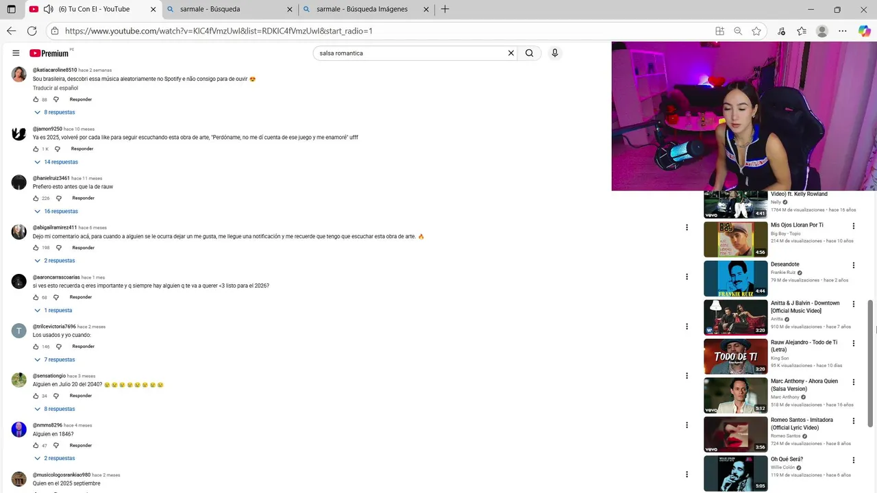Open options menu for 'Mis Ojos Lloran Por Ti'
This screenshot has width=877, height=493.
854,226
